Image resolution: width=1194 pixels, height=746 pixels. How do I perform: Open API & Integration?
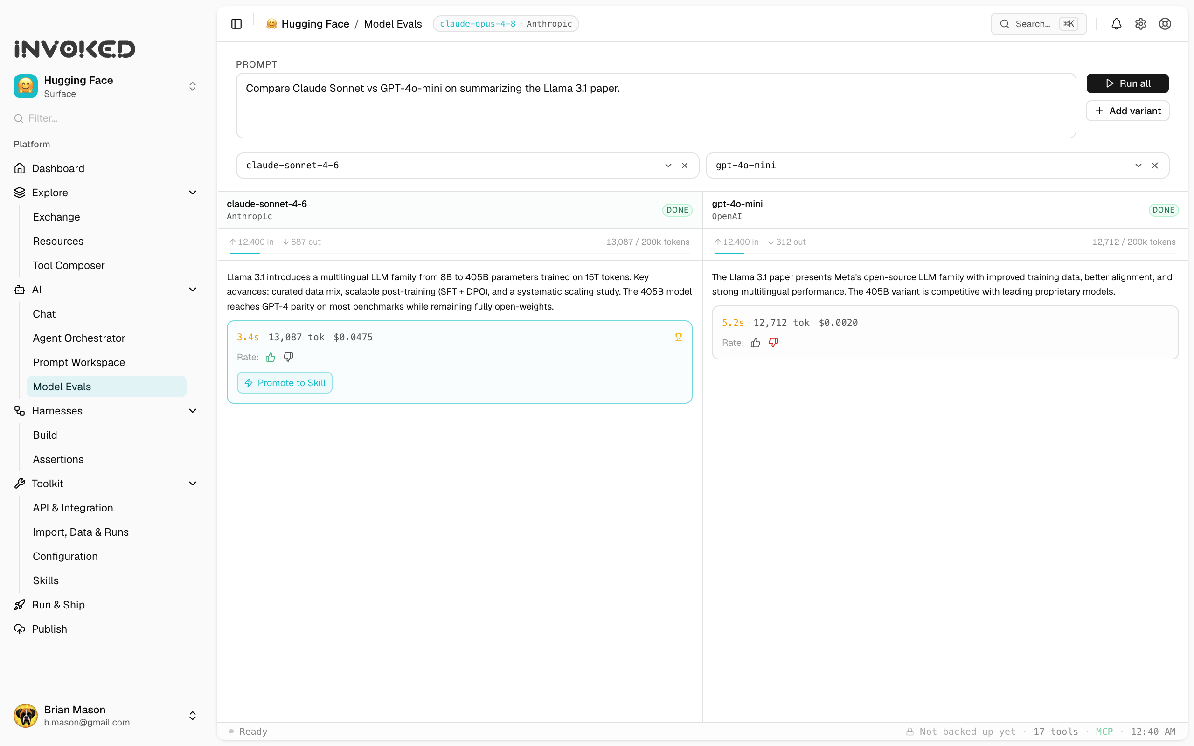pyautogui.click(x=106, y=508)
